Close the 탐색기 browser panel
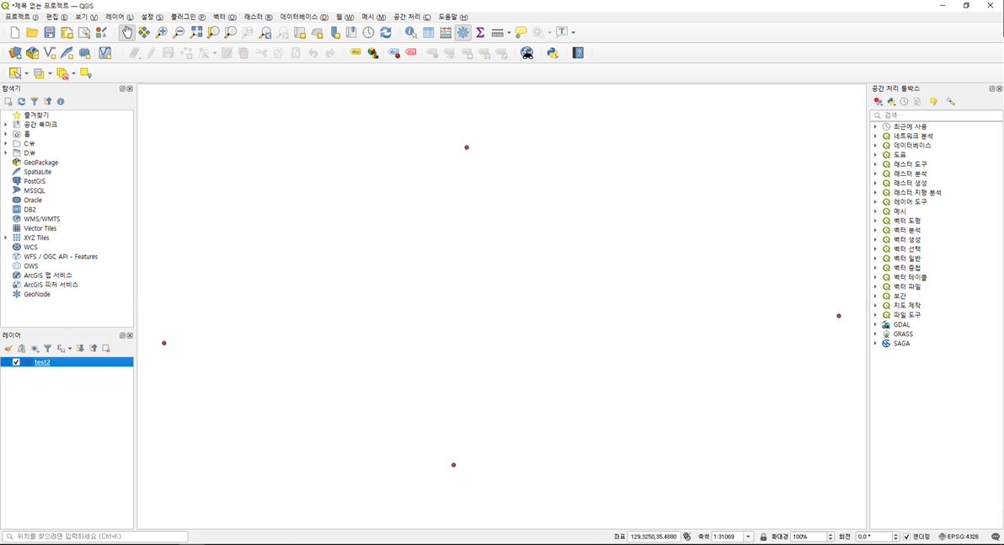The height and width of the screenshot is (545, 1004). pyautogui.click(x=130, y=89)
